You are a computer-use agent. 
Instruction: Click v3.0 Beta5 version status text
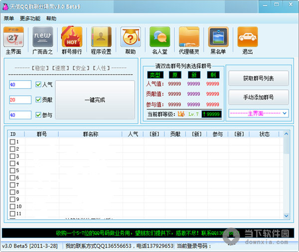click(29, 246)
